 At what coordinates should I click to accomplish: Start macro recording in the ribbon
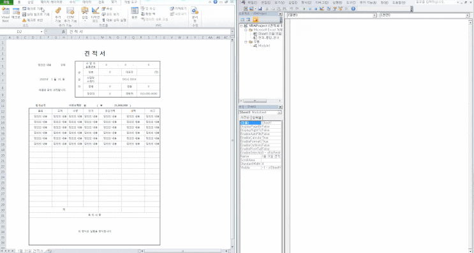[33, 9]
